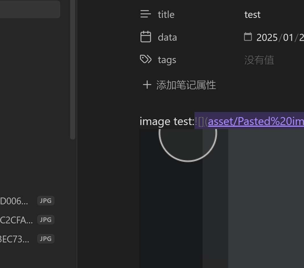The height and width of the screenshot is (268, 304).
Task: Click the empty tags value 没有值
Action: pos(259,60)
